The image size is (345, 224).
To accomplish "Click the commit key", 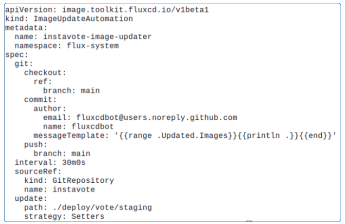I will (40, 99).
